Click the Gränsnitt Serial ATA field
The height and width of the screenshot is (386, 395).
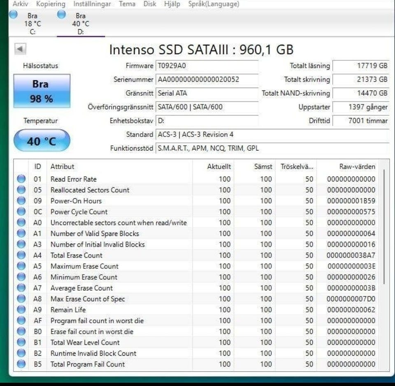[x=207, y=93]
